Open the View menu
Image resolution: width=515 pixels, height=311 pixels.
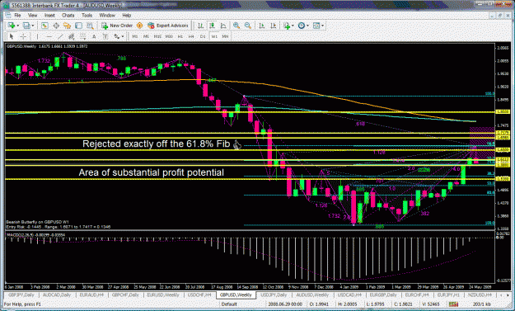click(x=32, y=15)
